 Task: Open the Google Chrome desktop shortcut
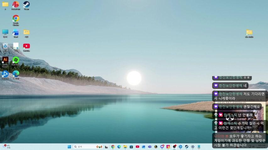[16, 18]
